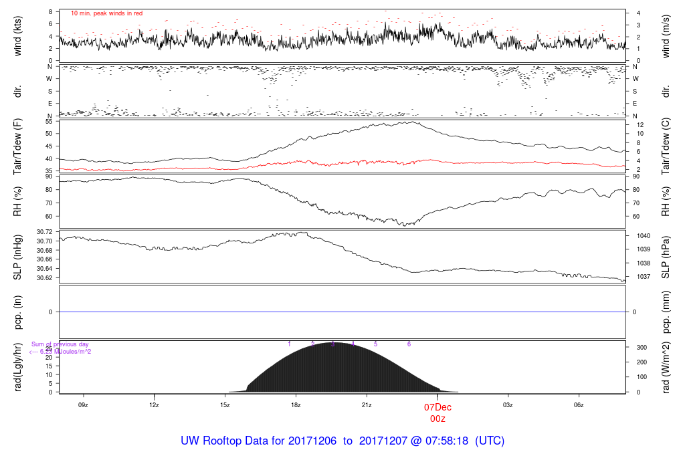Click the 30.64 pressure tick value

pyautogui.click(x=45, y=269)
